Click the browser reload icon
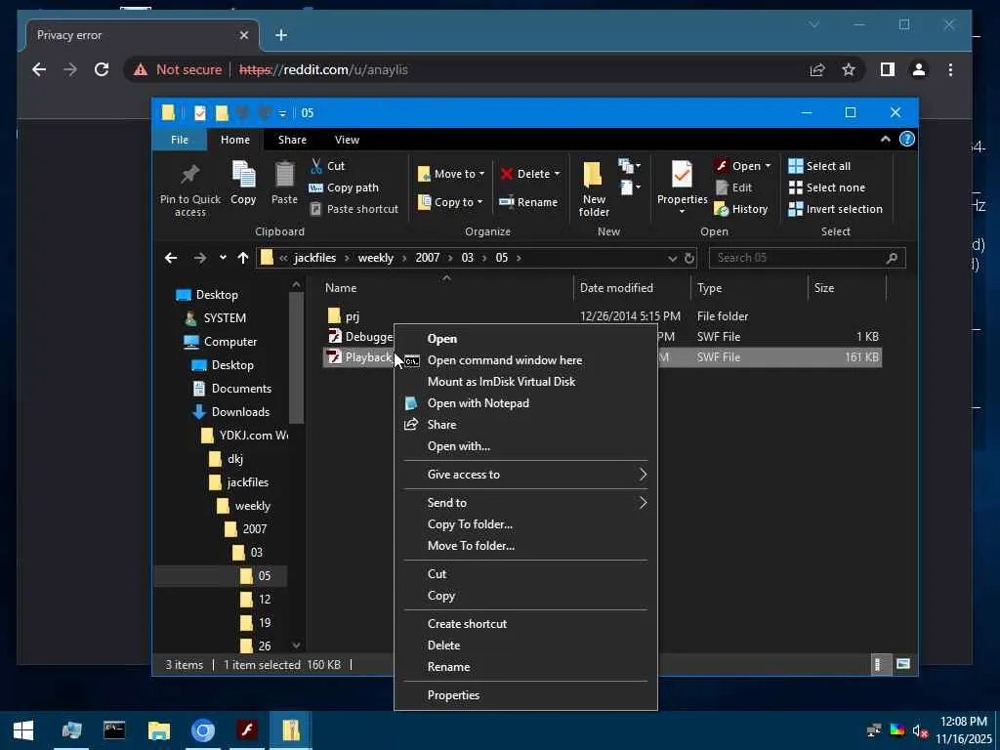The height and width of the screenshot is (750, 1000). pos(102,69)
